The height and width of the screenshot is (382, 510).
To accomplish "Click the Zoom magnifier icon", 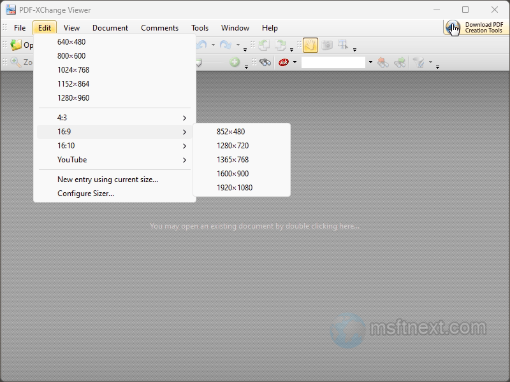I will (x=15, y=62).
